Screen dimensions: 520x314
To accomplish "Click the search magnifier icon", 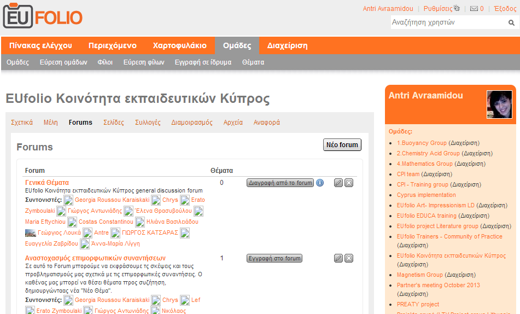I will [511, 22].
